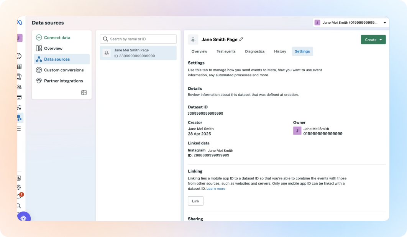Image resolution: width=407 pixels, height=237 pixels.
Task: Open the news card icon near rail bottom
Action: coord(19,178)
